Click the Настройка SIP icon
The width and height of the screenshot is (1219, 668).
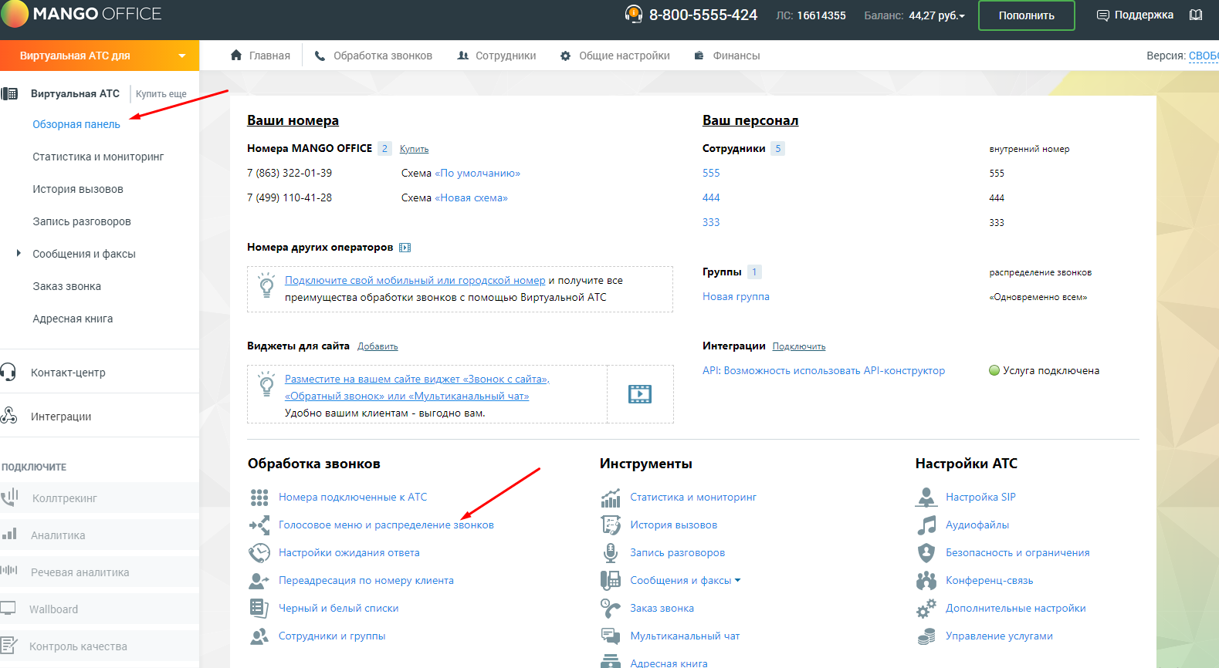click(x=926, y=498)
